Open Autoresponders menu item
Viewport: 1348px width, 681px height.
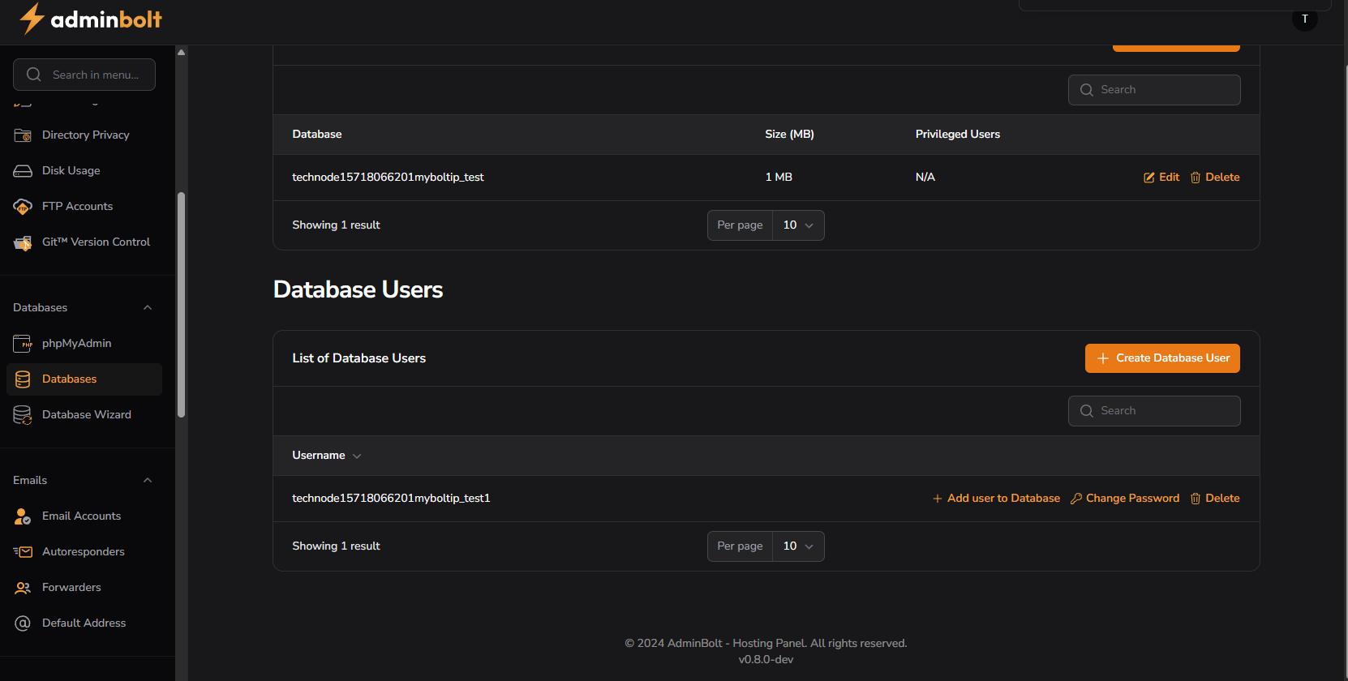[x=83, y=552]
